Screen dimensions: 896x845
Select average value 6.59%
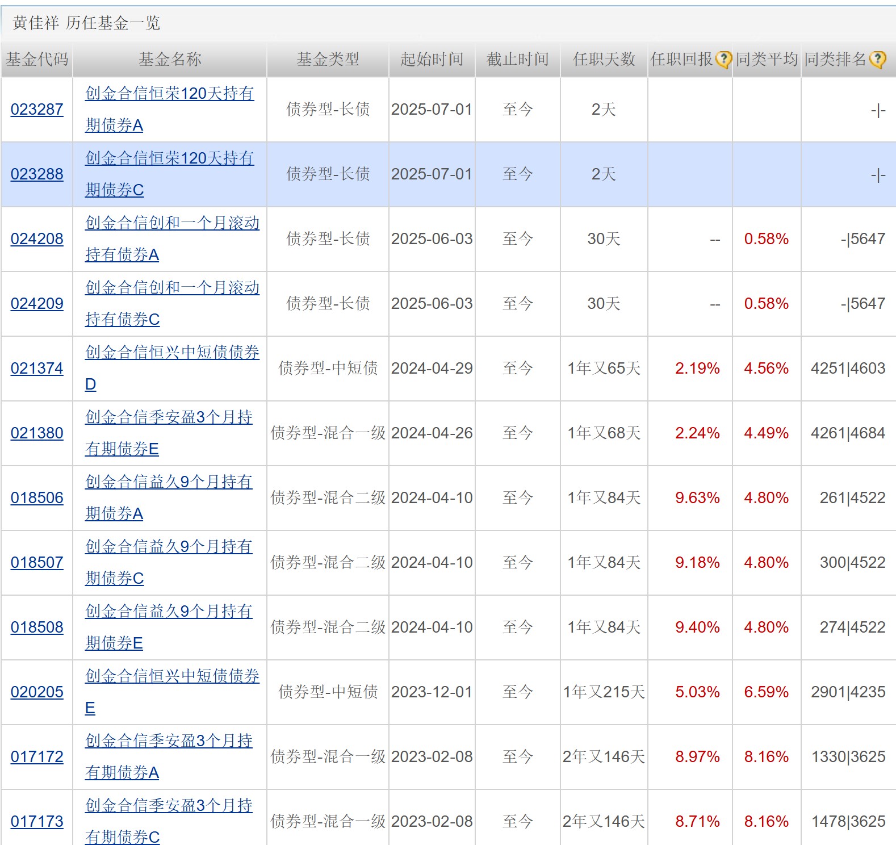(767, 692)
